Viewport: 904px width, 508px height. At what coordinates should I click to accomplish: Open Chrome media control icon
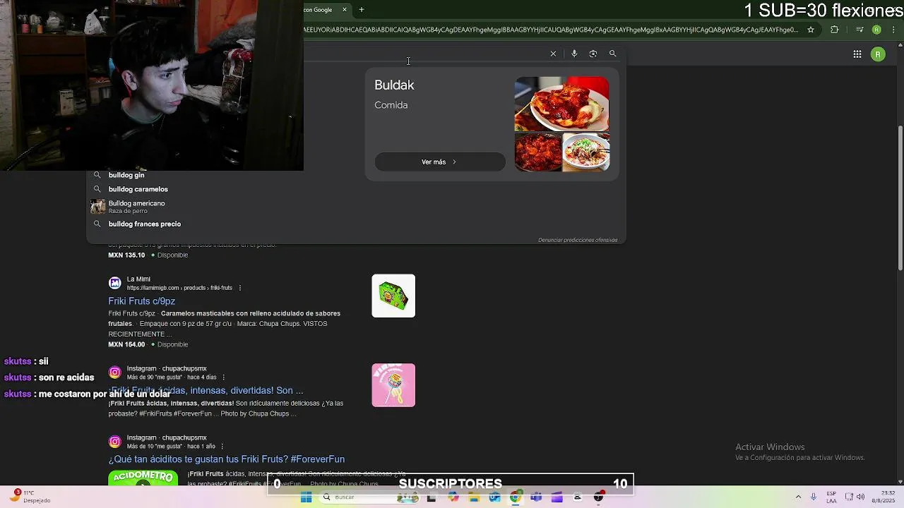[860, 30]
